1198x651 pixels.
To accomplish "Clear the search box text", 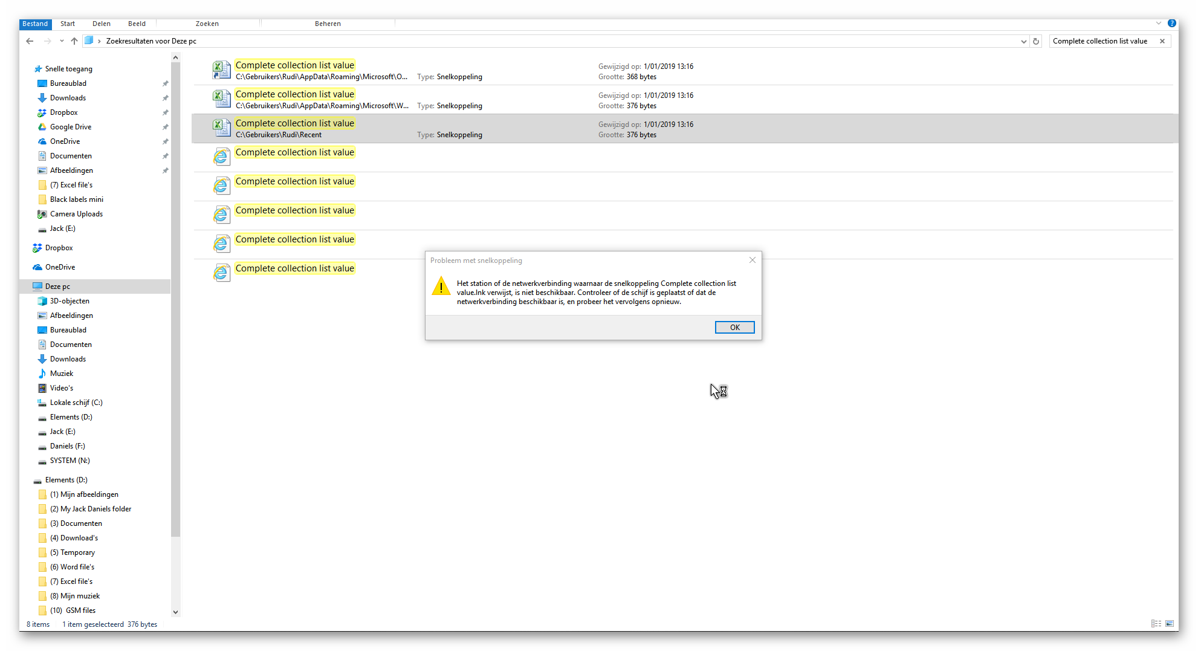I will coord(1162,41).
